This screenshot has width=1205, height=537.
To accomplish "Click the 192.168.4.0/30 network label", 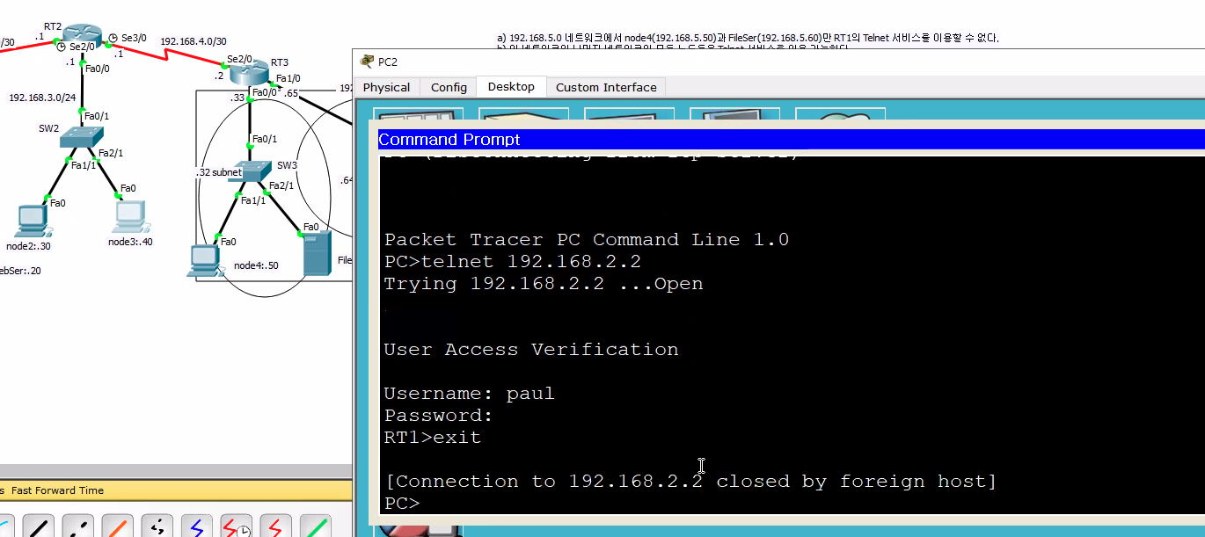I will [x=194, y=41].
